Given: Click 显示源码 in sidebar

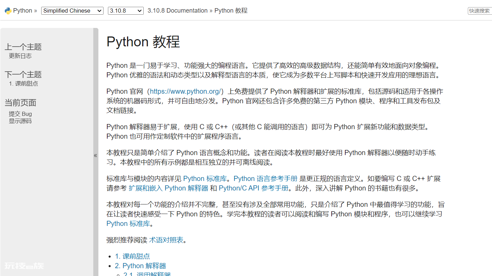Looking at the screenshot, I should [20, 121].
